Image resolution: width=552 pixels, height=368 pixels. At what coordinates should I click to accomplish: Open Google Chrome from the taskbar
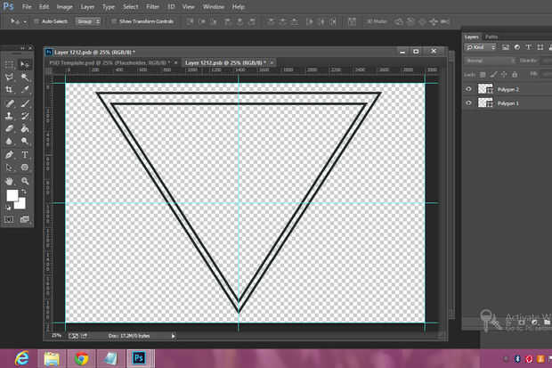tap(81, 358)
